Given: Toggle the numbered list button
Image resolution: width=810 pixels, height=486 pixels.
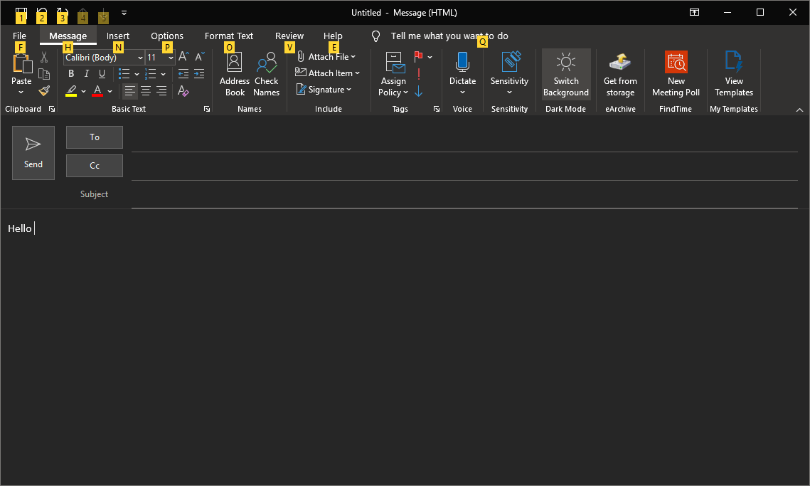Looking at the screenshot, I should (x=150, y=74).
